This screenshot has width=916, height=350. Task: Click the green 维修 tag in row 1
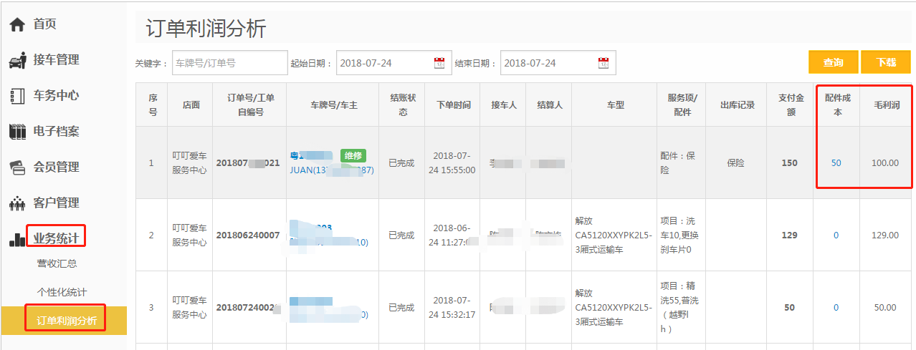pyautogui.click(x=353, y=155)
